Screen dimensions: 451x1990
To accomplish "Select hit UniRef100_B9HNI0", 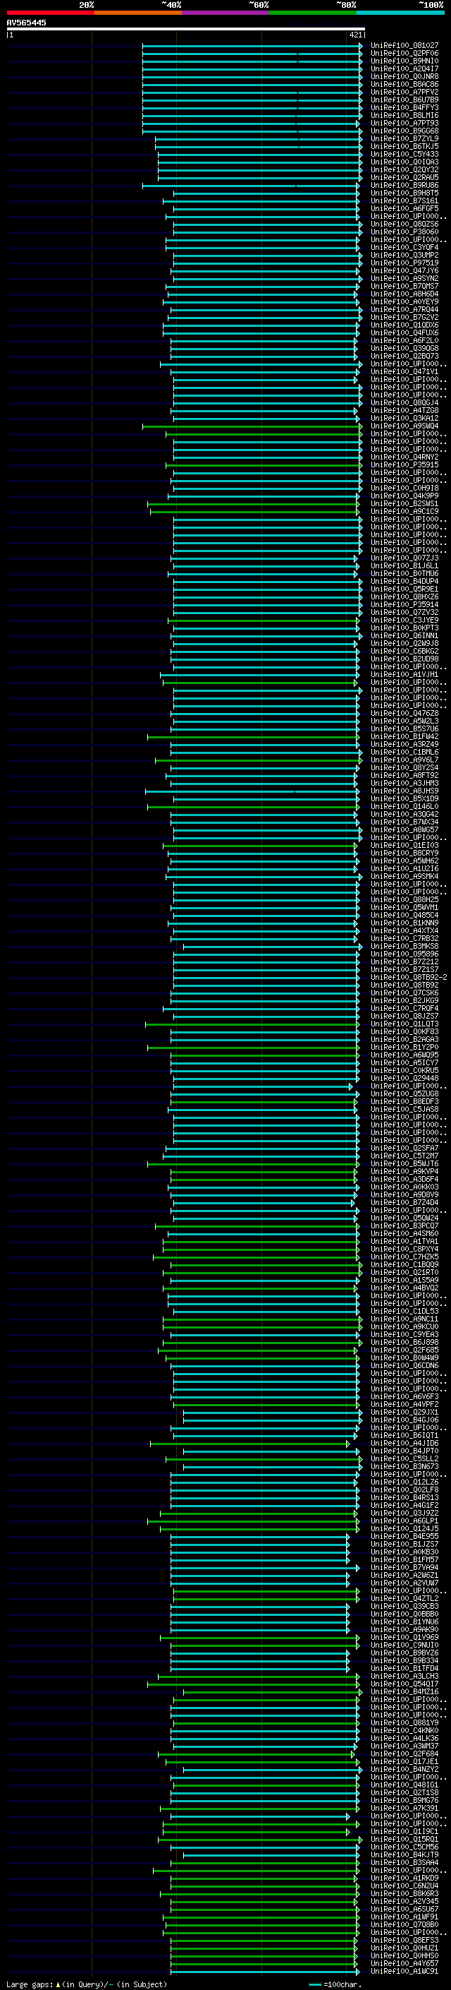I will click(x=404, y=61).
